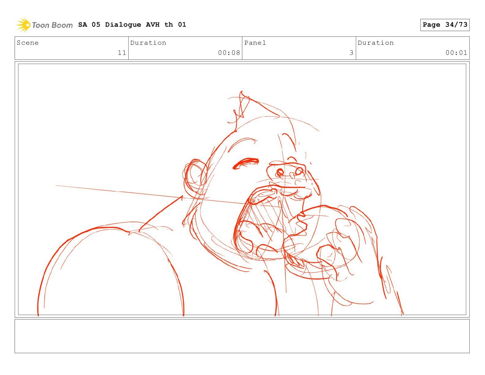Select scene duration value '00:08'
This screenshot has height=375, width=485.
coord(229,53)
